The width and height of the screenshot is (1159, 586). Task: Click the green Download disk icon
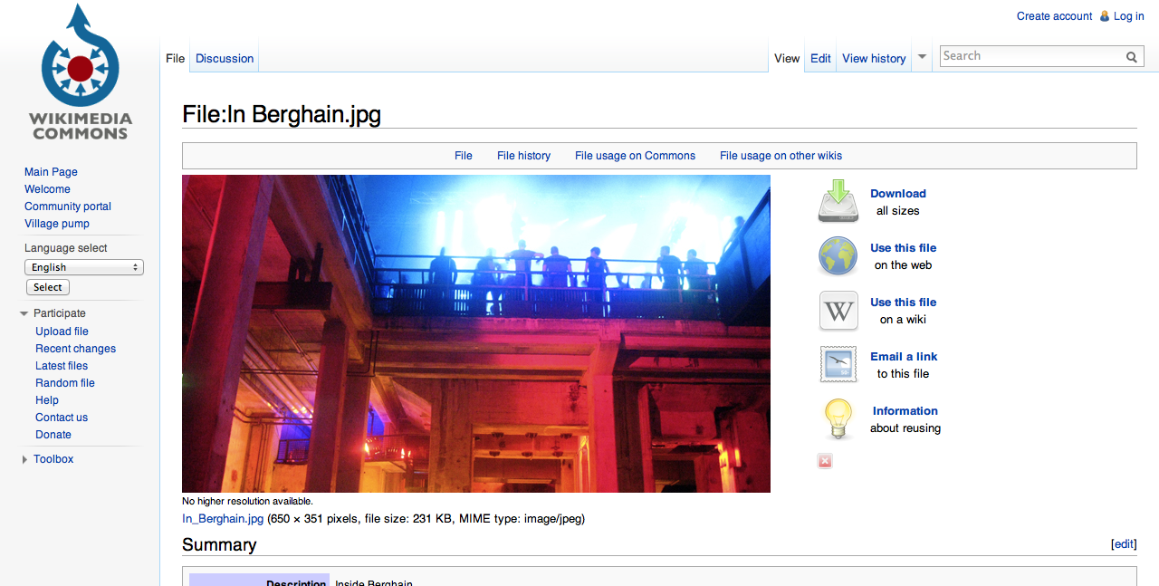click(838, 201)
